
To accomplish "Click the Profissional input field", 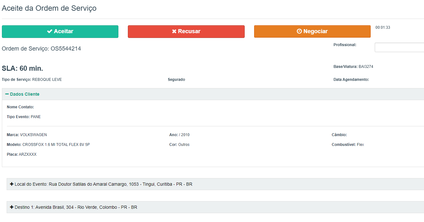I will click(x=399, y=47).
